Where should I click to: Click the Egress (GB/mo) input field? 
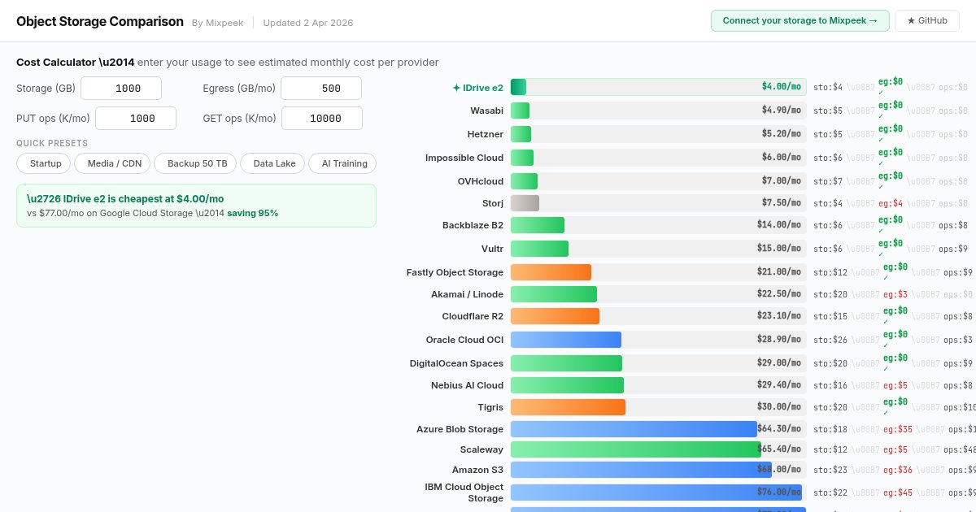pos(320,88)
